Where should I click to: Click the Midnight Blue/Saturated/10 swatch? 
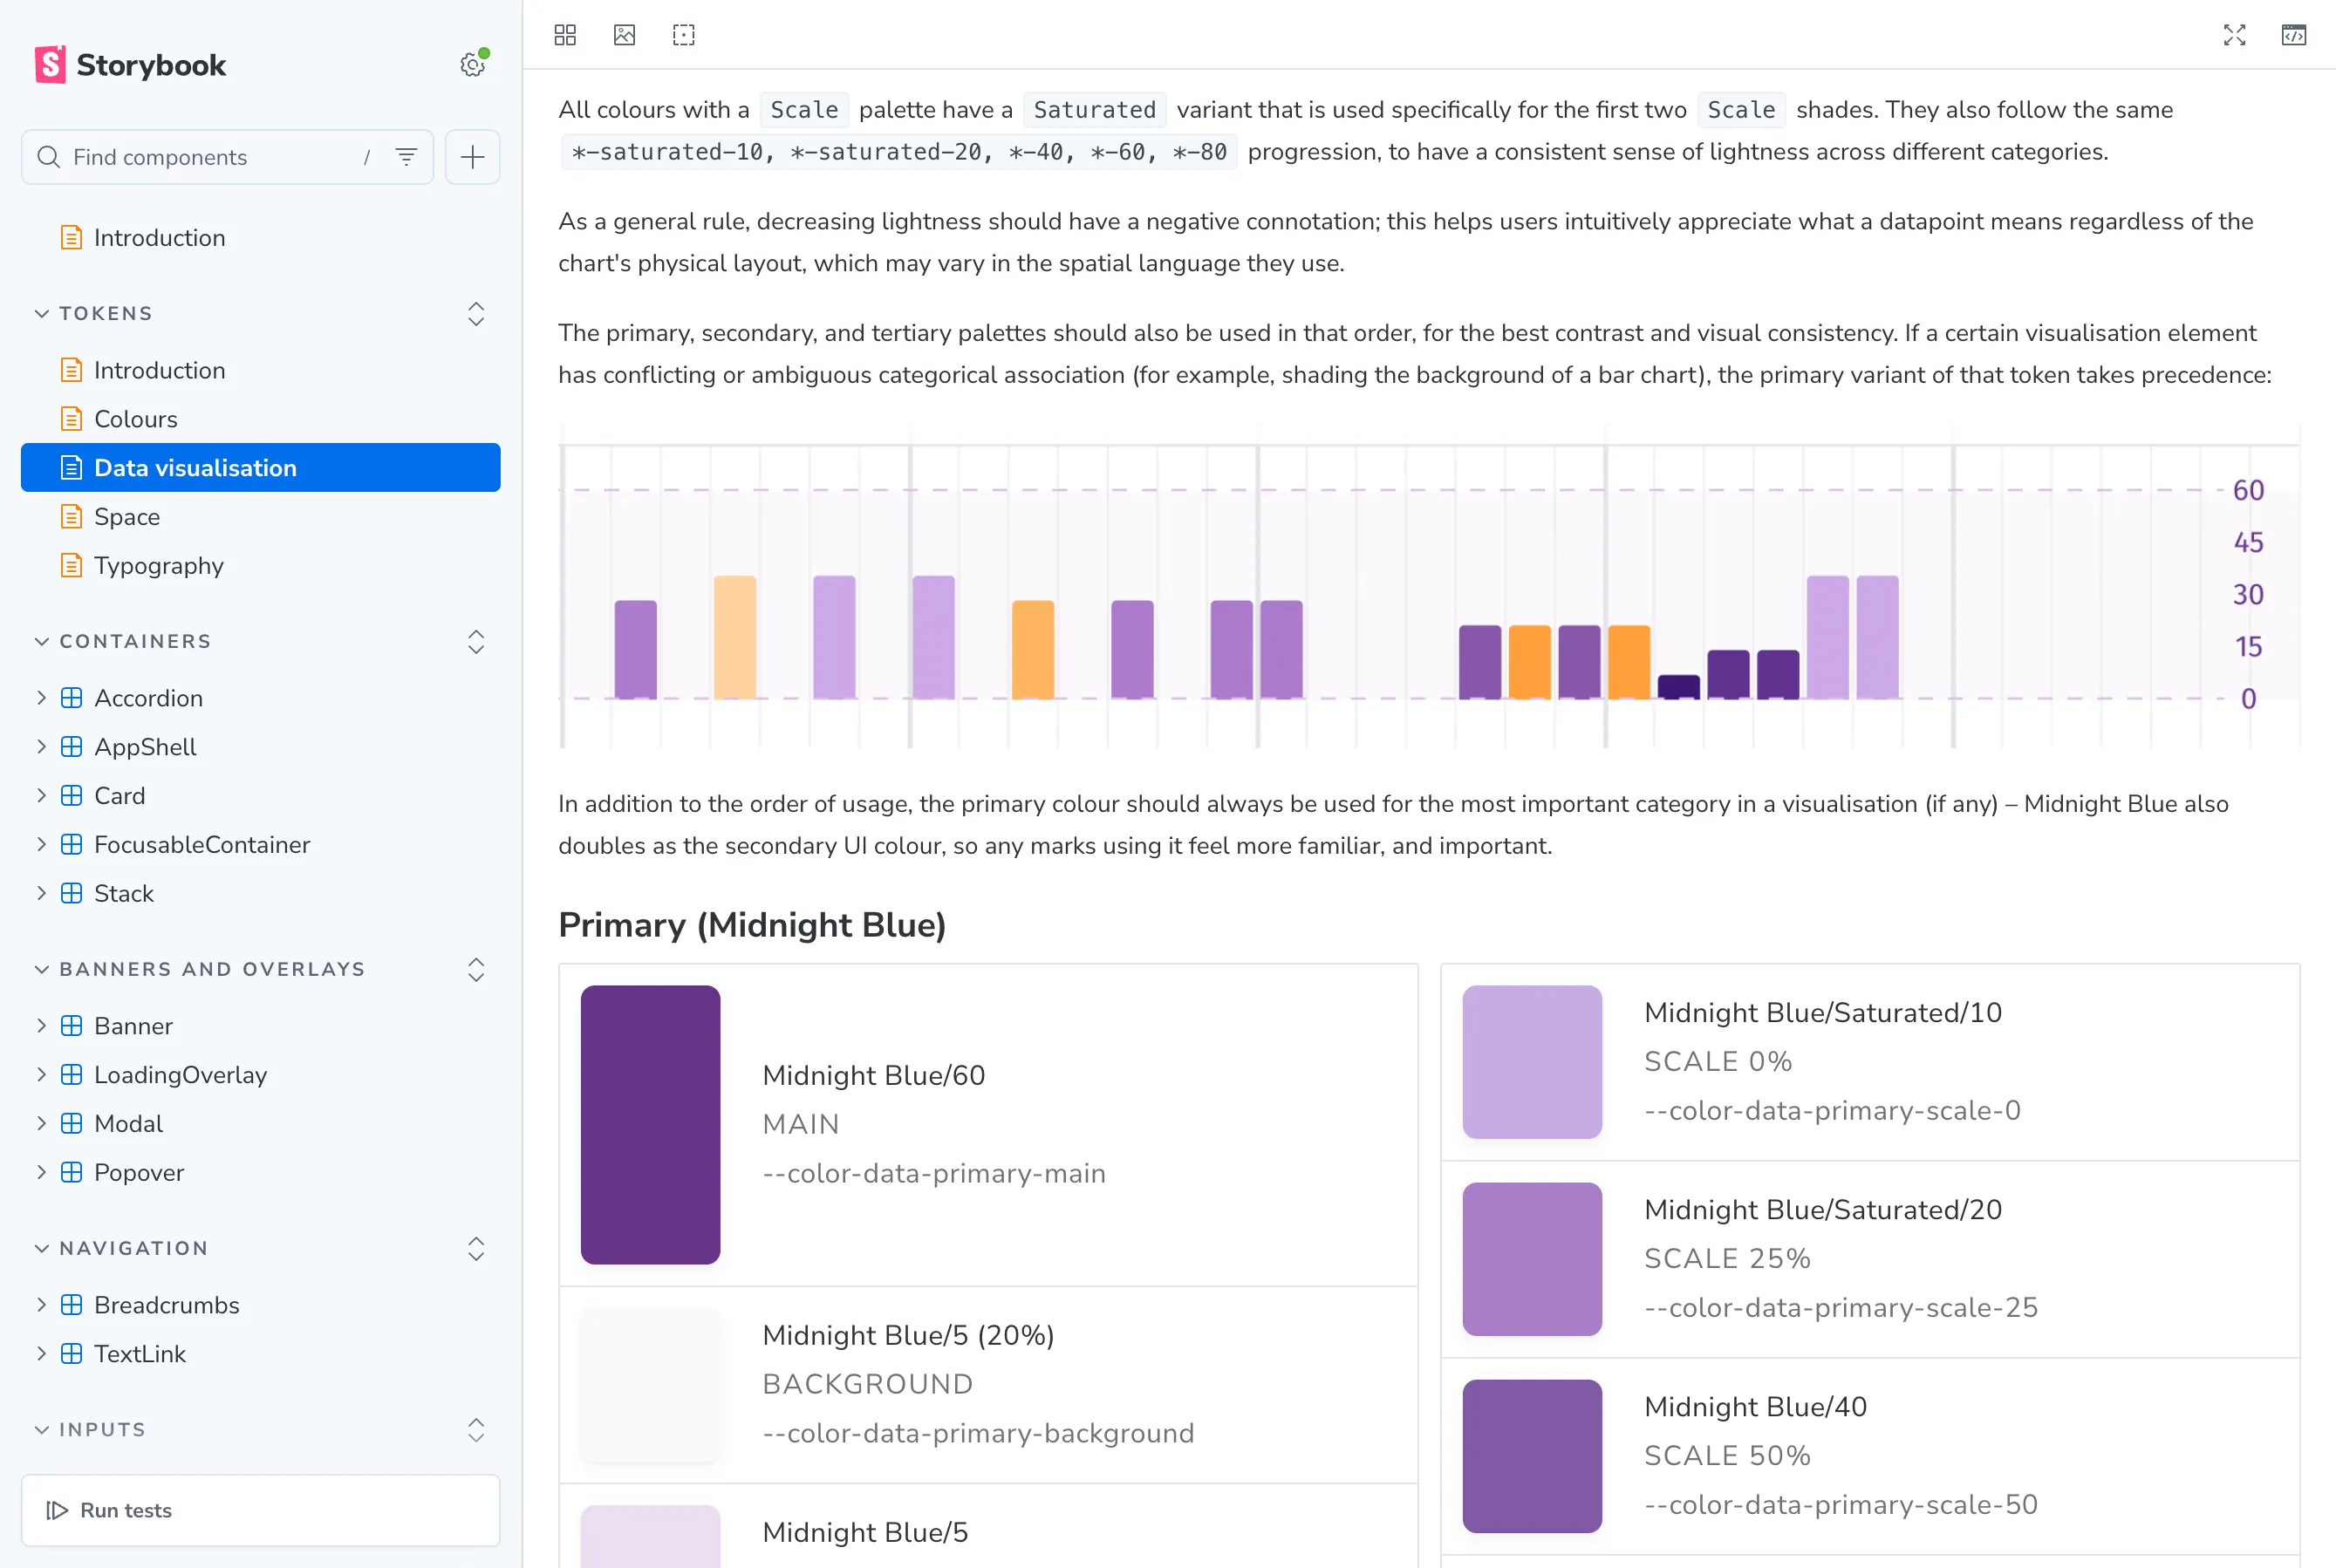coord(1532,1062)
